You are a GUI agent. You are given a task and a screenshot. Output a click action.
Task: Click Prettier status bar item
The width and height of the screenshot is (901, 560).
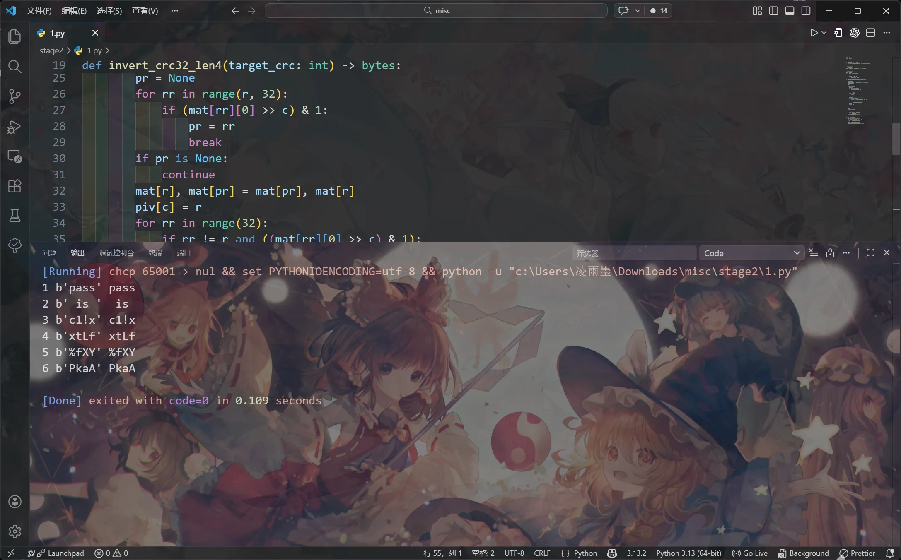point(857,553)
